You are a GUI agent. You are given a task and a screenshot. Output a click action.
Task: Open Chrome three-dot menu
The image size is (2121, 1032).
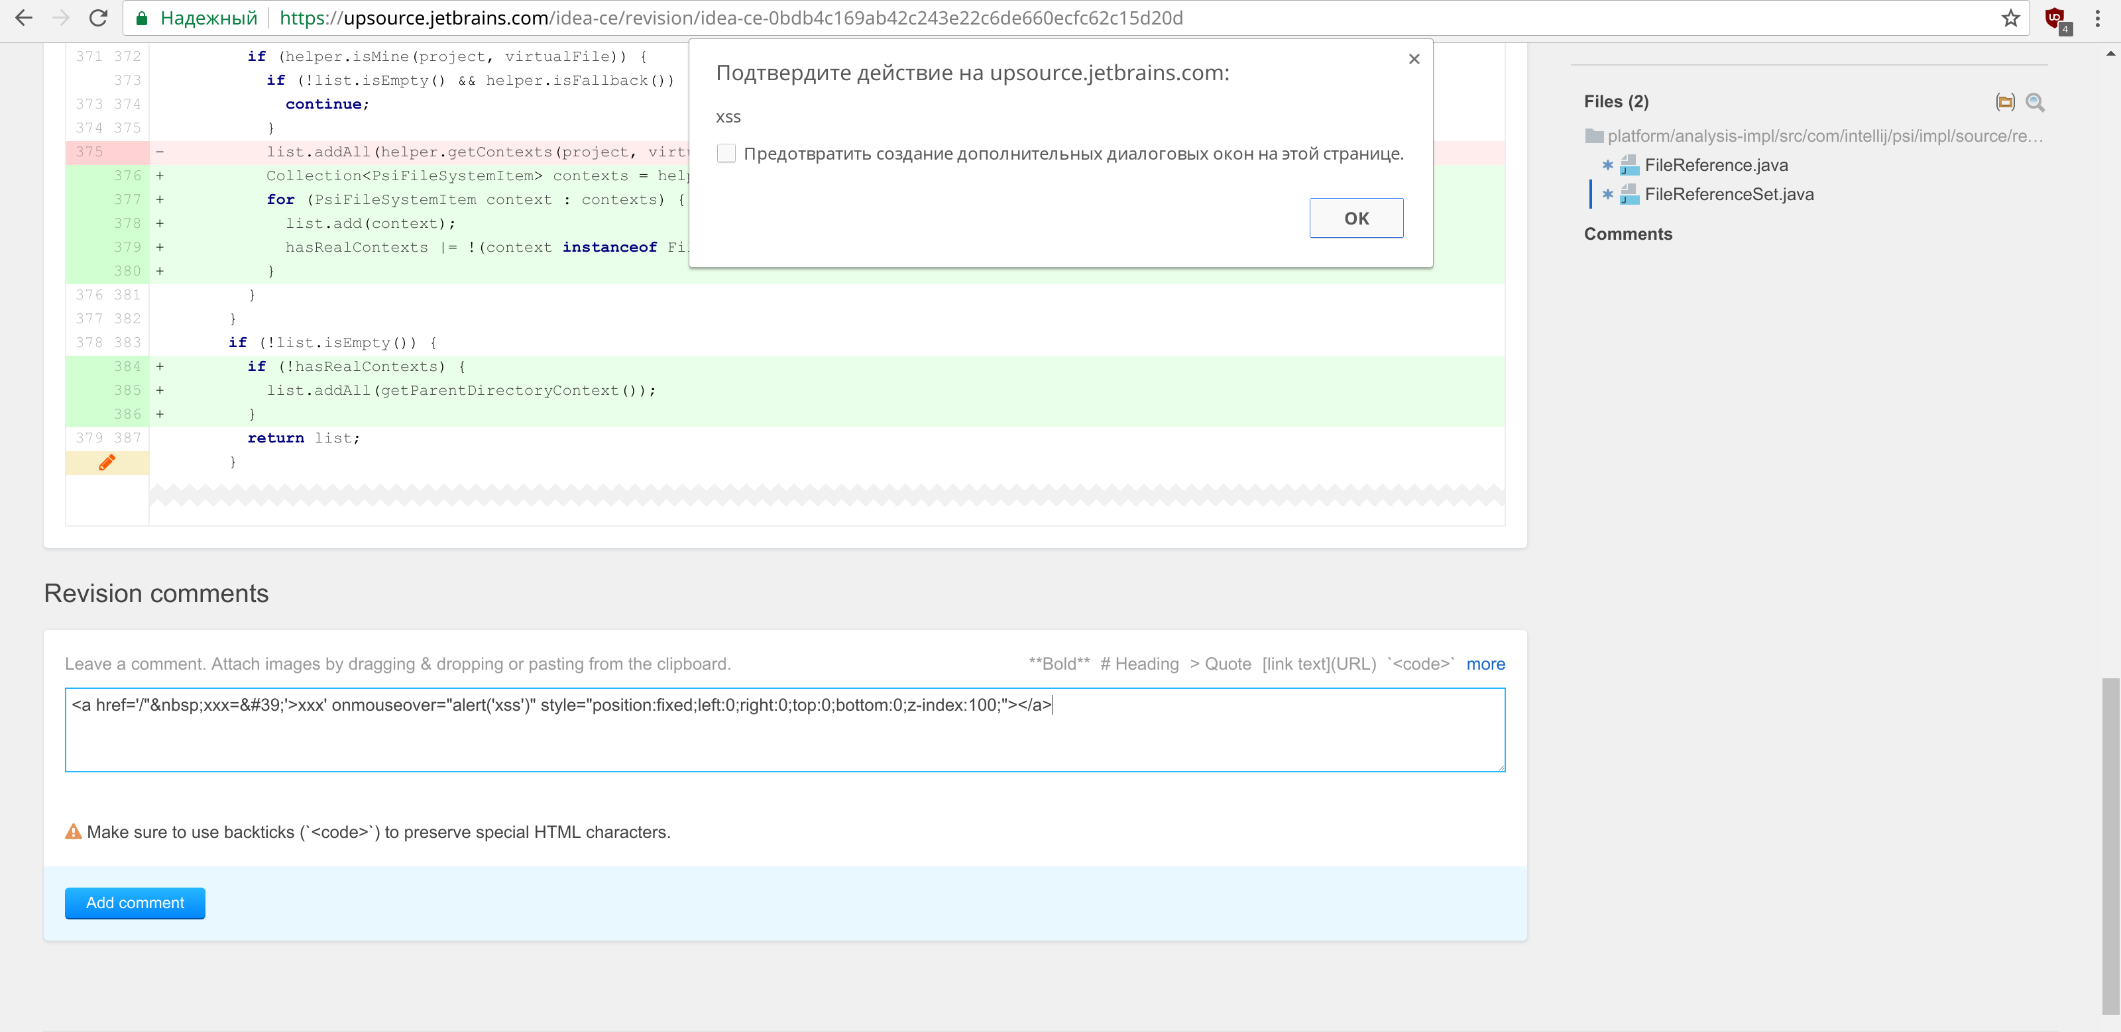[2097, 18]
